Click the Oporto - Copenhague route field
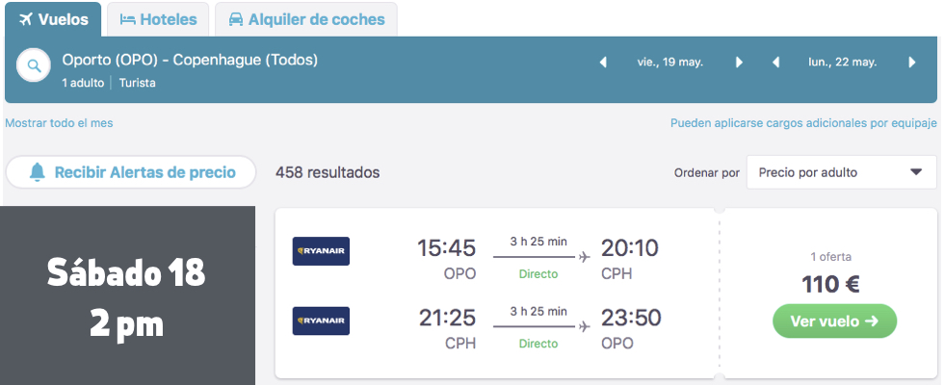This screenshot has height=385, width=944. click(x=190, y=61)
